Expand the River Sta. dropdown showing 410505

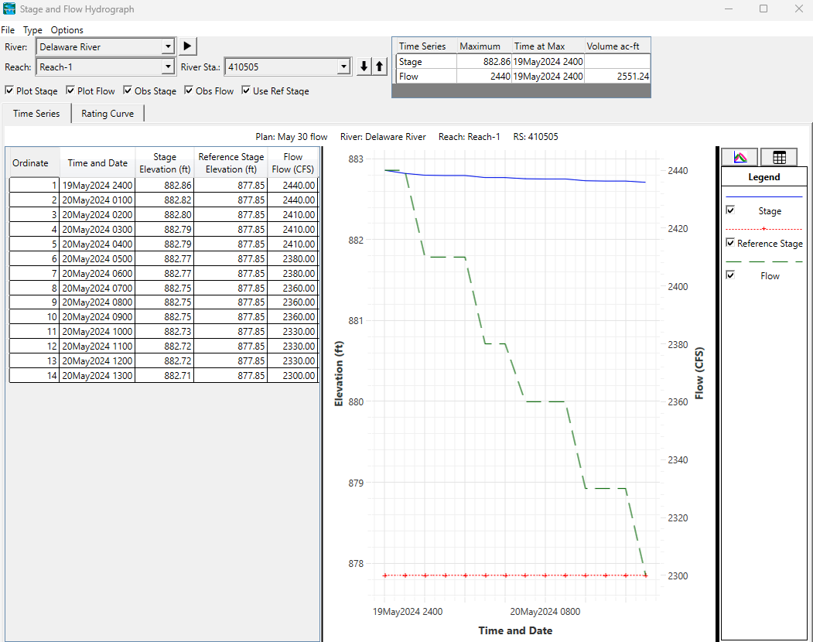[343, 67]
